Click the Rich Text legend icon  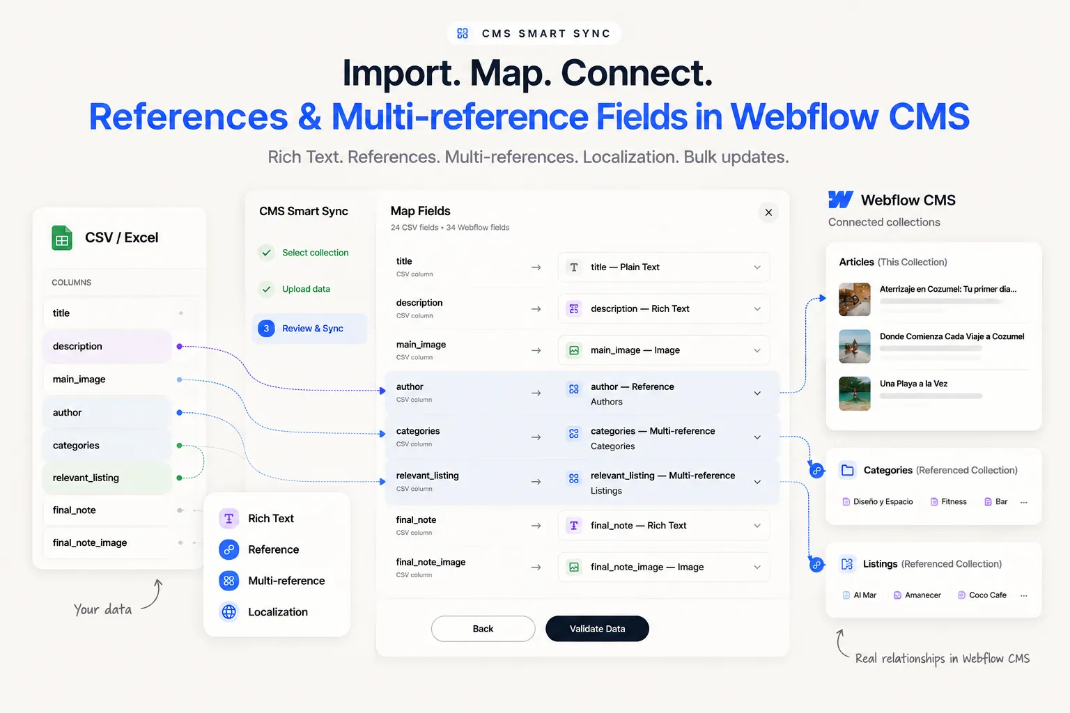click(229, 519)
